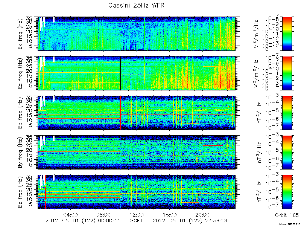Click the 10^-3 tick label on the Bx color bar

coord(272,97)
